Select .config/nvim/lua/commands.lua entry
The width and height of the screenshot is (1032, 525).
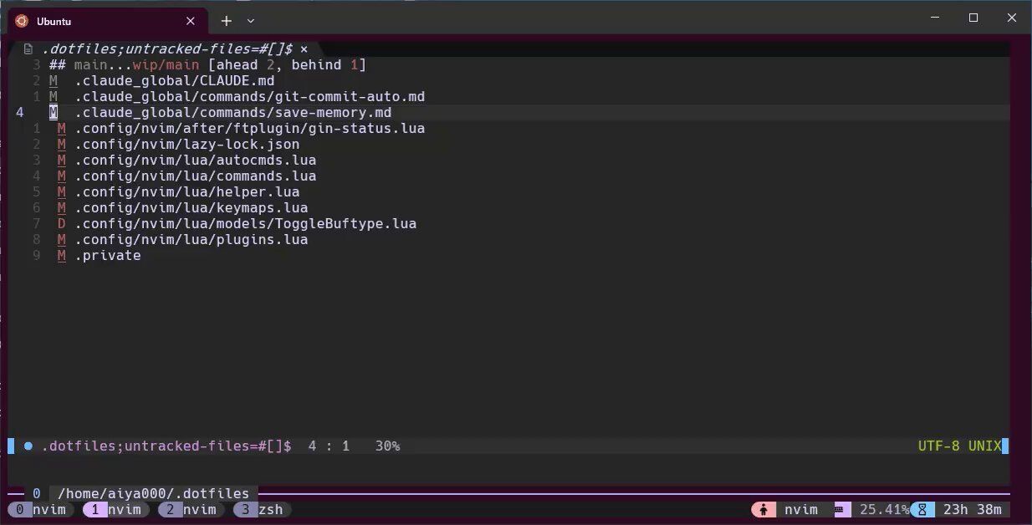click(x=195, y=176)
